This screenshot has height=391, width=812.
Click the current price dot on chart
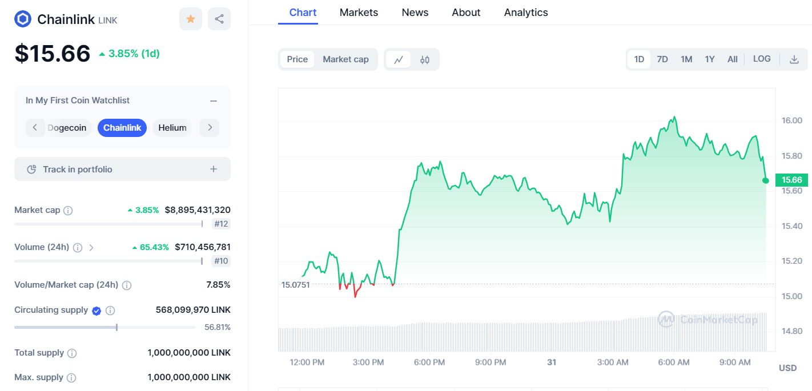(x=766, y=180)
